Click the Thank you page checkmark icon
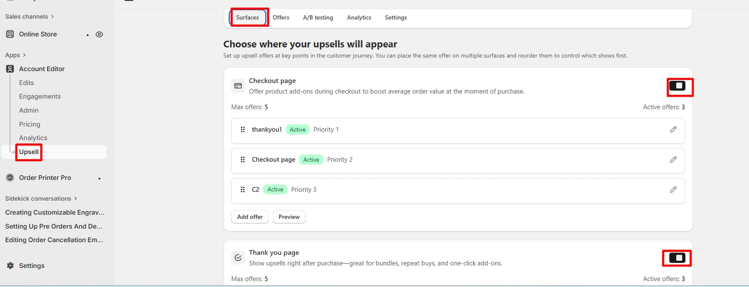749x287 pixels. click(238, 258)
